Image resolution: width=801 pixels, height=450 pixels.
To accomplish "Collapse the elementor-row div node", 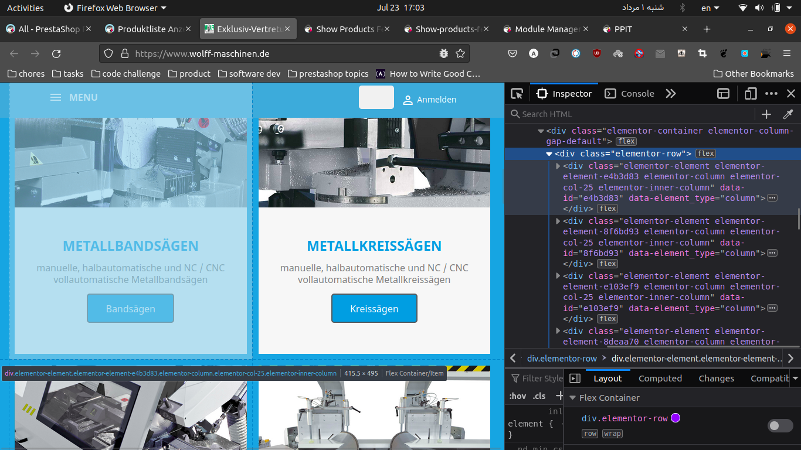I will 549,154.
